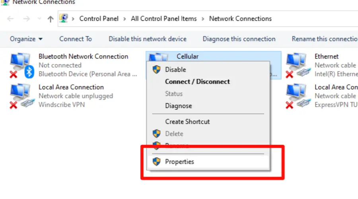The height and width of the screenshot is (199, 358).
Task: Expand chevron after All Control Panel Items
Action: (203, 19)
